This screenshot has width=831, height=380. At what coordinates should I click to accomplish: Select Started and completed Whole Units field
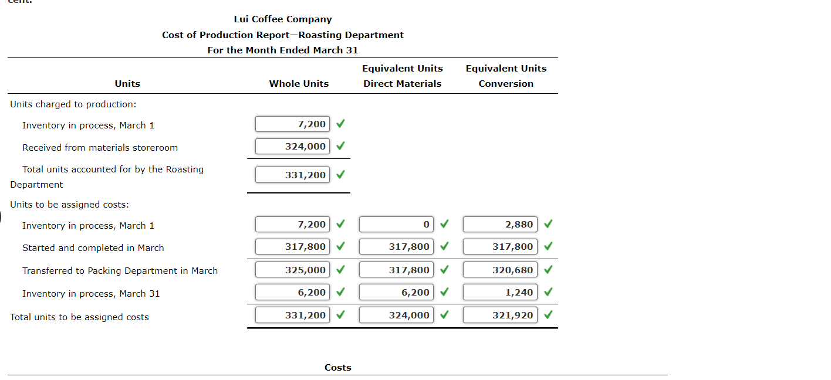click(292, 246)
